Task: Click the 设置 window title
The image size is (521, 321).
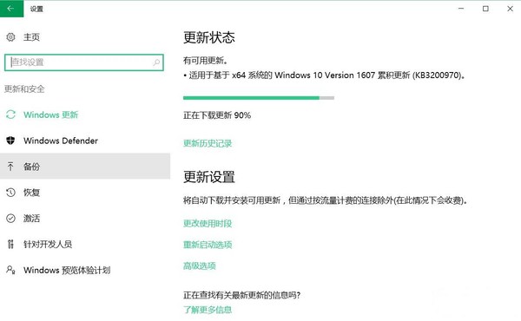Action: click(x=36, y=9)
